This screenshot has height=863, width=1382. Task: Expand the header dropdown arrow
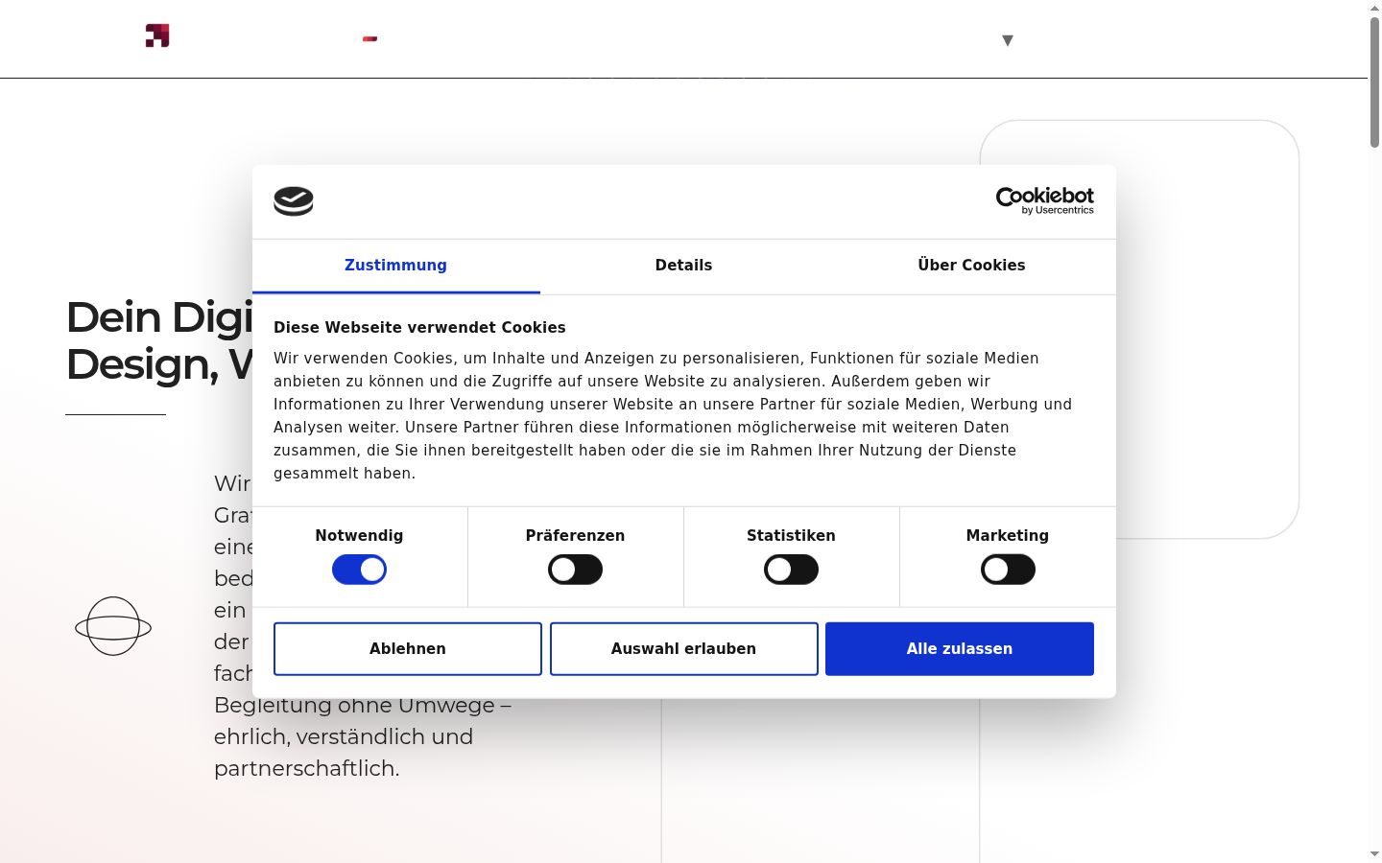tap(1008, 40)
